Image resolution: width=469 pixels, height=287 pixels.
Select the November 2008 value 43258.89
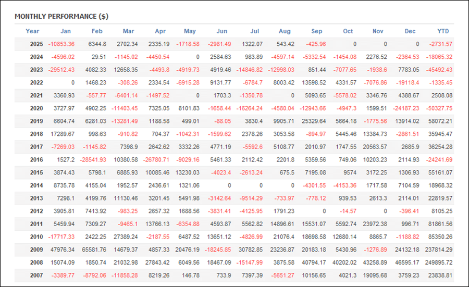tap(374, 263)
